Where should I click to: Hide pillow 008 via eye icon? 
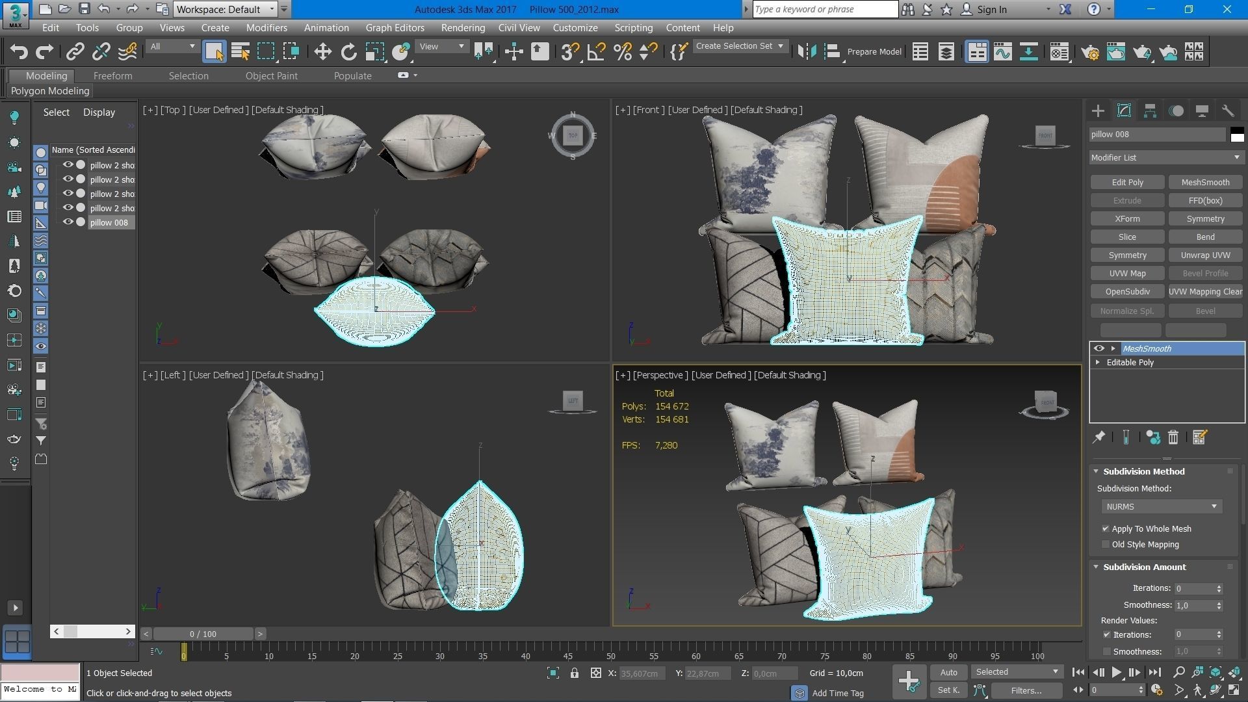[68, 222]
